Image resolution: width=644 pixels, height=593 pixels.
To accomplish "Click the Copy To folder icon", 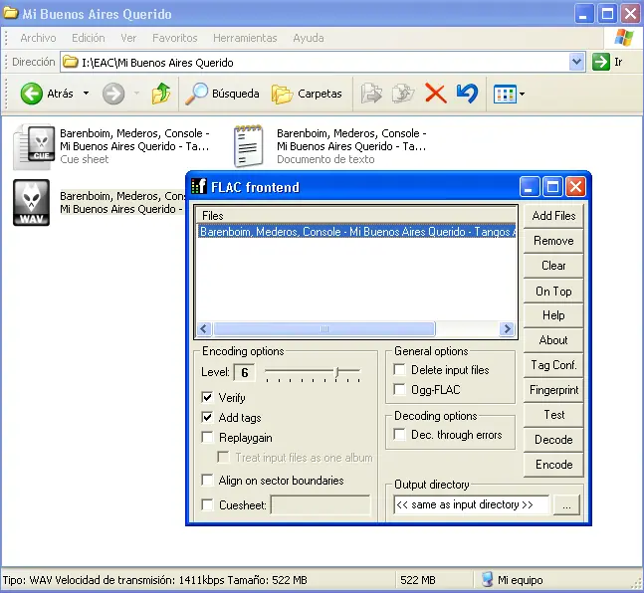I will [403, 94].
